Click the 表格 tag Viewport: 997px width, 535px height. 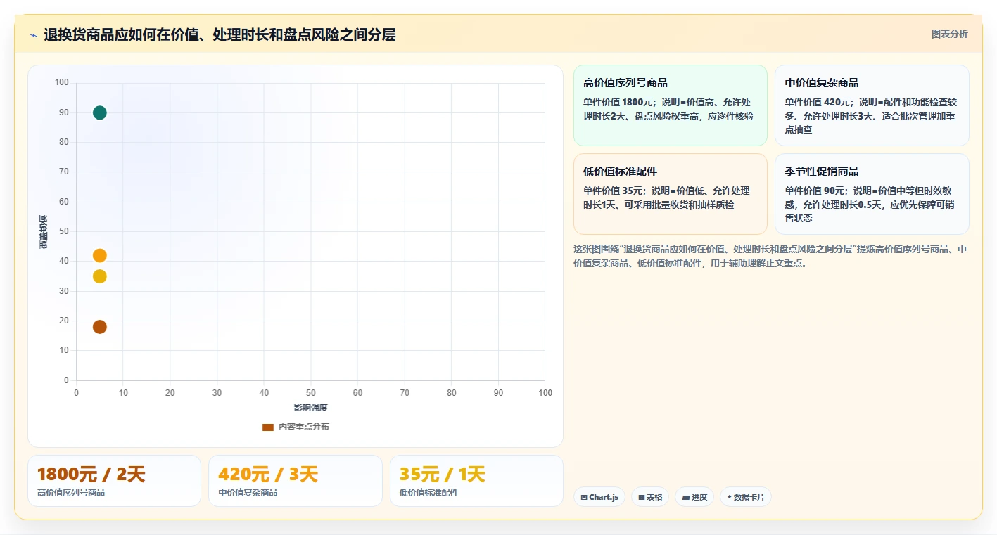(x=650, y=497)
